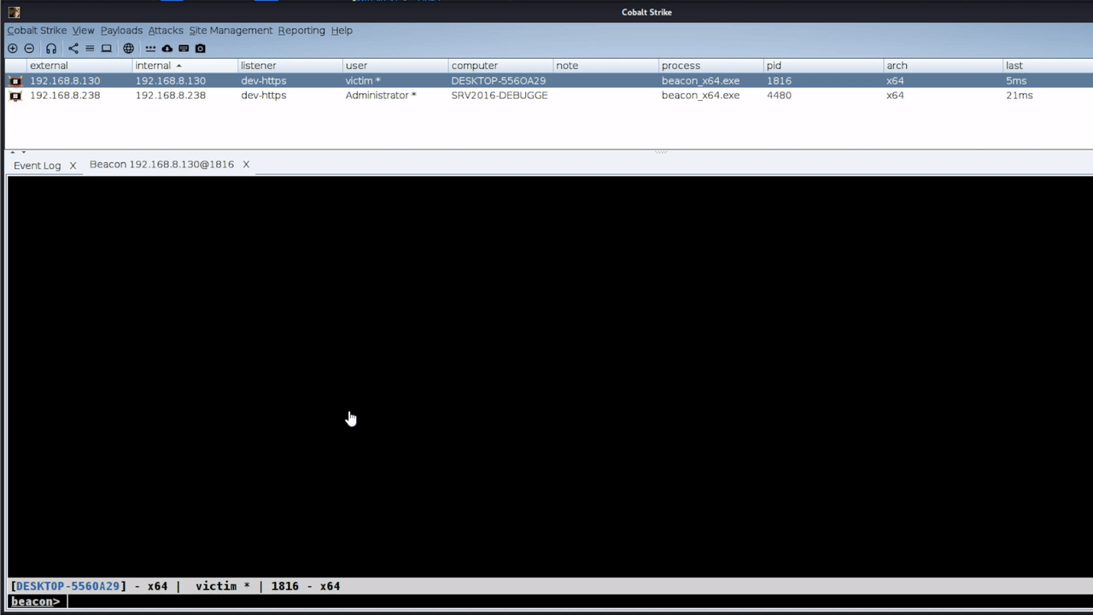This screenshot has width=1093, height=615.
Task: Sort sessions by the arch column
Action: point(944,66)
